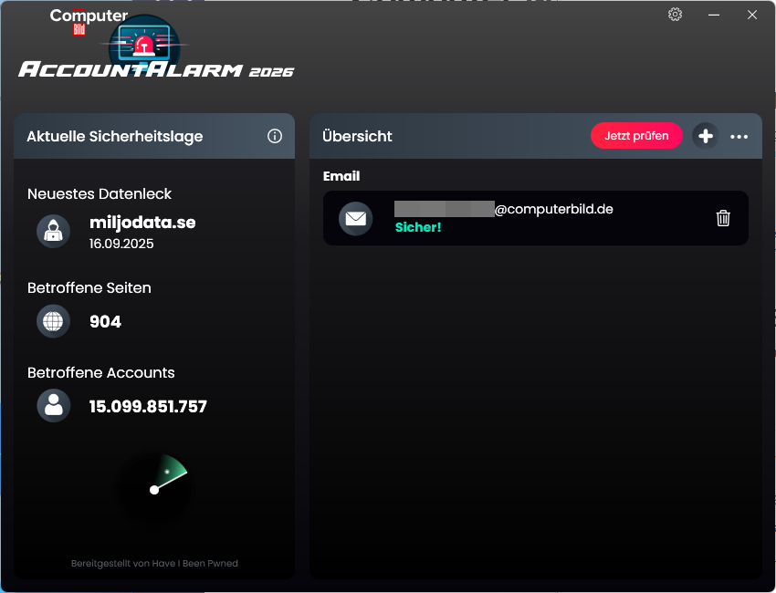This screenshot has width=776, height=593.
Task: Open the Have I Been Pwned attribution
Action: click(154, 564)
